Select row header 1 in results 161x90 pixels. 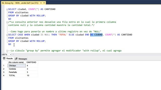tap(5, 65)
